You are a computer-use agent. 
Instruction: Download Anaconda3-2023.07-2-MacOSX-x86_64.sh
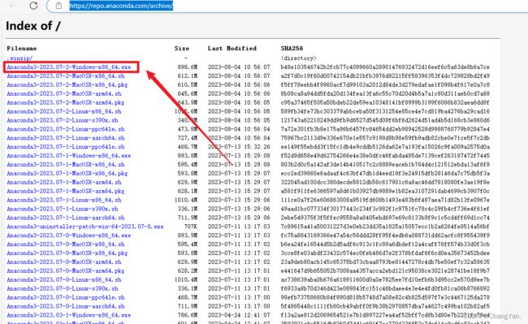pos(65,76)
